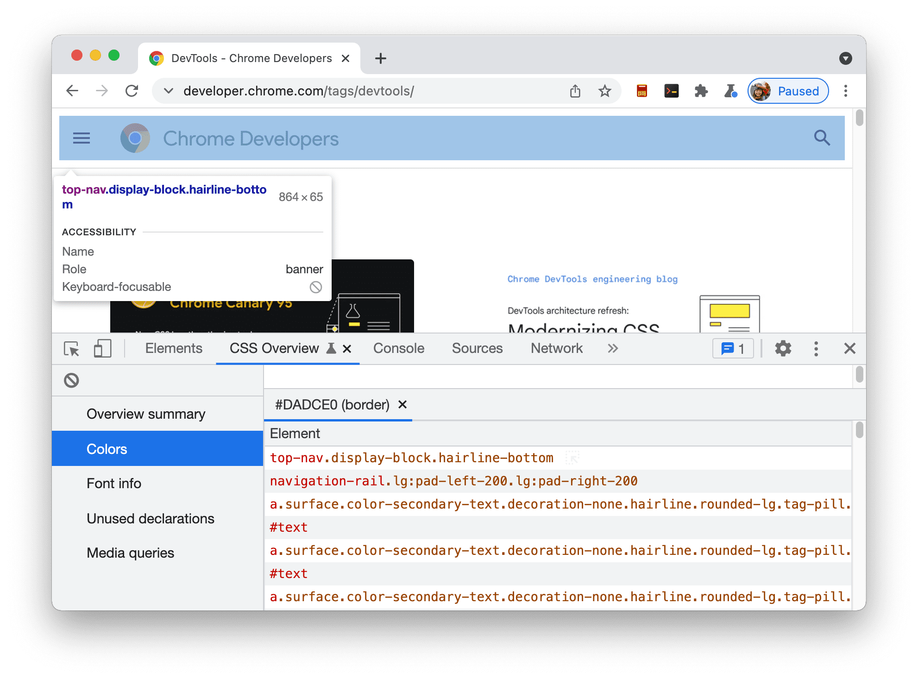Switch to the Console tab in DevTools
Screen dimensions: 918x679
point(398,349)
